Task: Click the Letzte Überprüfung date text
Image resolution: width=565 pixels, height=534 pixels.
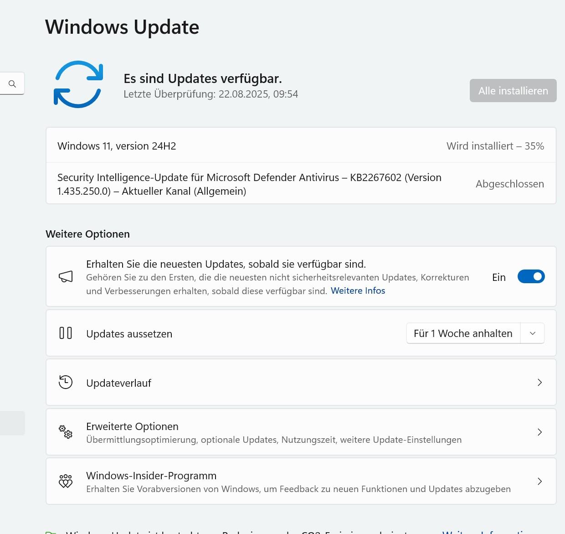Action: (211, 94)
